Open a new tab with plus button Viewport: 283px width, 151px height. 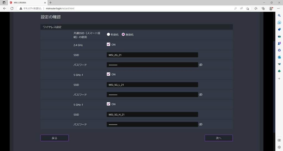pyautogui.click(x=51, y=2)
